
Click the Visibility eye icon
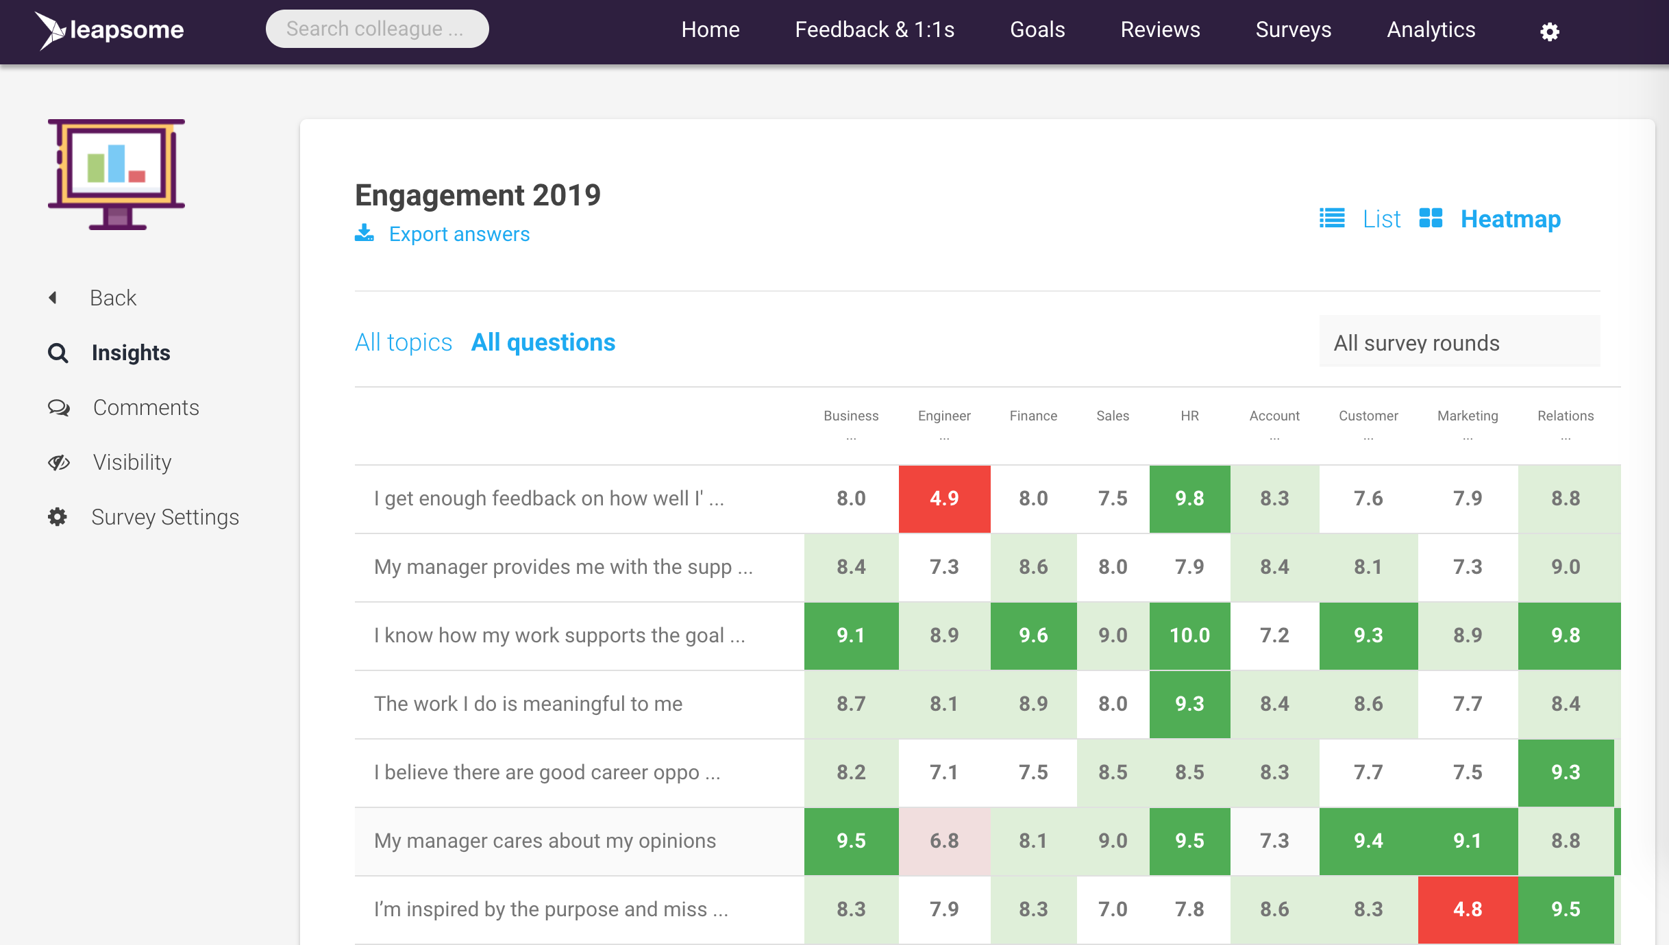click(59, 462)
